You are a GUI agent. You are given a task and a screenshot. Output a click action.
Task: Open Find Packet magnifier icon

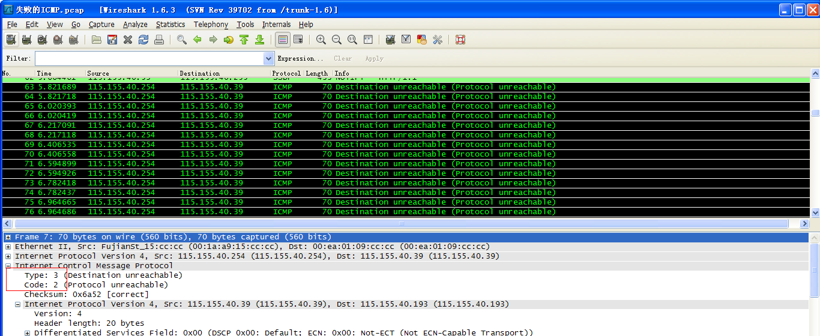click(182, 40)
